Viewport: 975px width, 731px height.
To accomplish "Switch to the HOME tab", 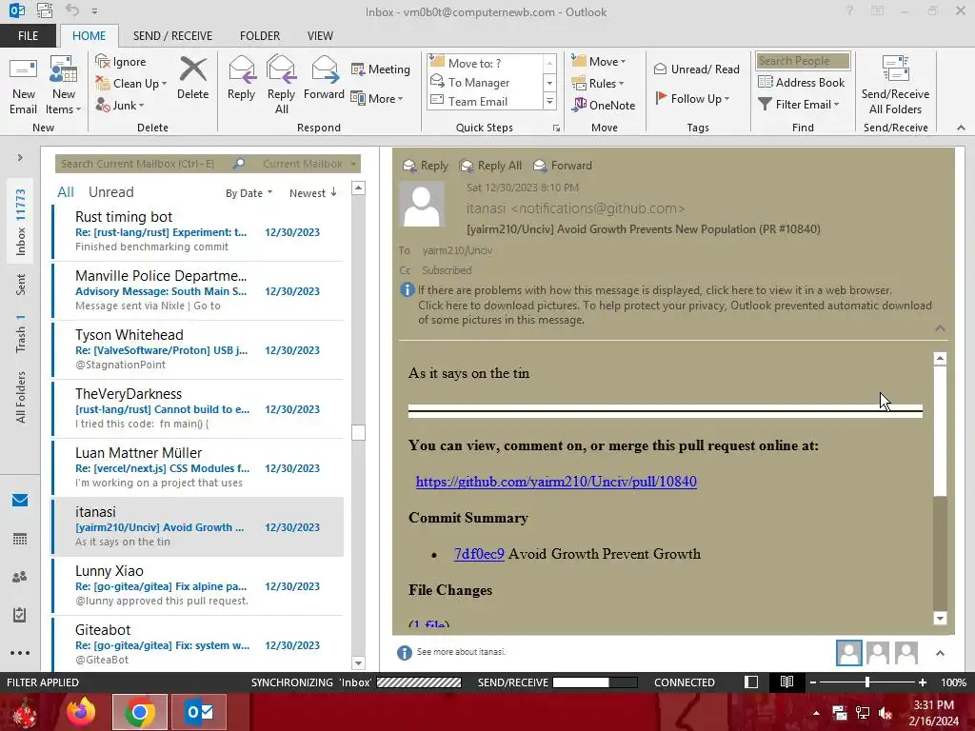I will [x=89, y=35].
